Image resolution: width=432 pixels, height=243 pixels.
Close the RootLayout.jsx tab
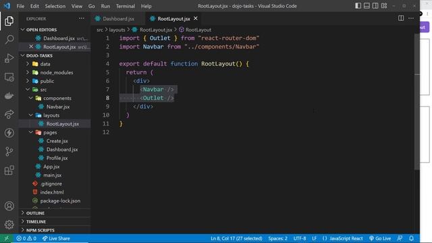196,18
